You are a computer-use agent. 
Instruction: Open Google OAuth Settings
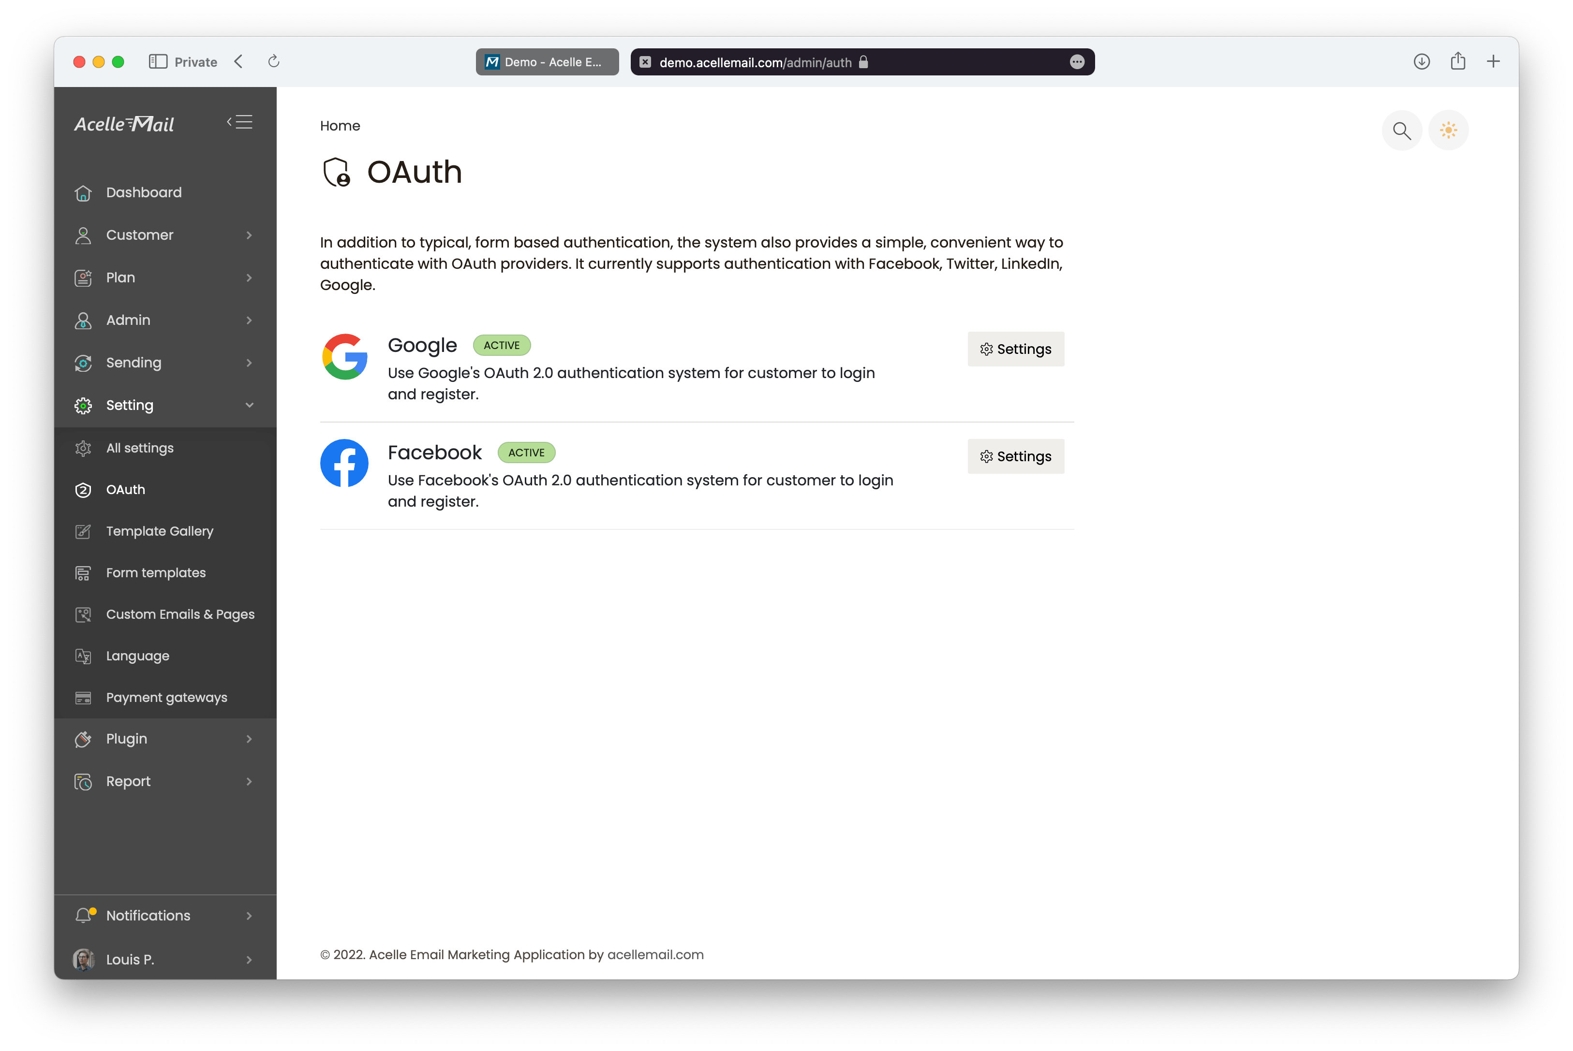tap(1016, 349)
